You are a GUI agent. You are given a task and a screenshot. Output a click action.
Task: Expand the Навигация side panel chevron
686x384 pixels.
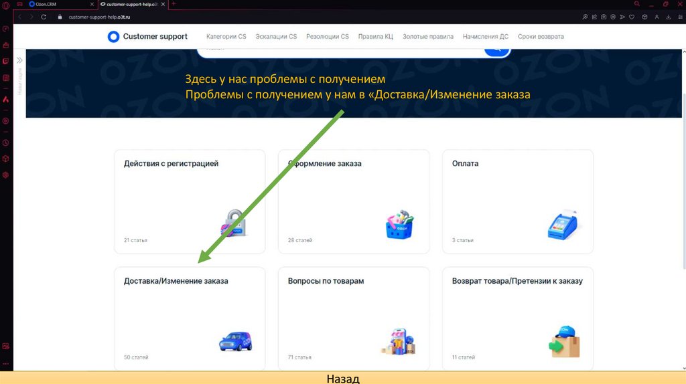[x=19, y=60]
